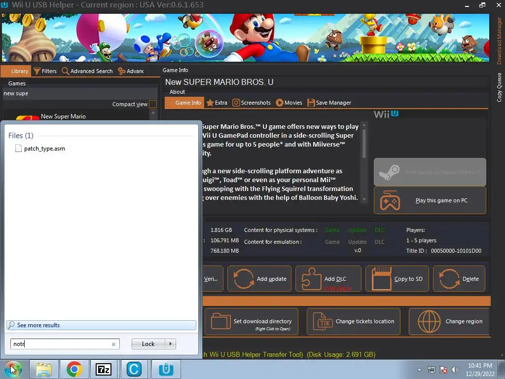Image resolution: width=505 pixels, height=379 pixels.
Task: Click the orange progress bar
Action: point(347,301)
